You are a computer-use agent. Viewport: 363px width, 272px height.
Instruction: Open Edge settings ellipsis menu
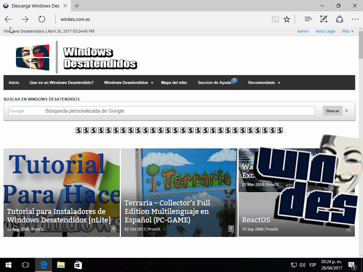355,19
